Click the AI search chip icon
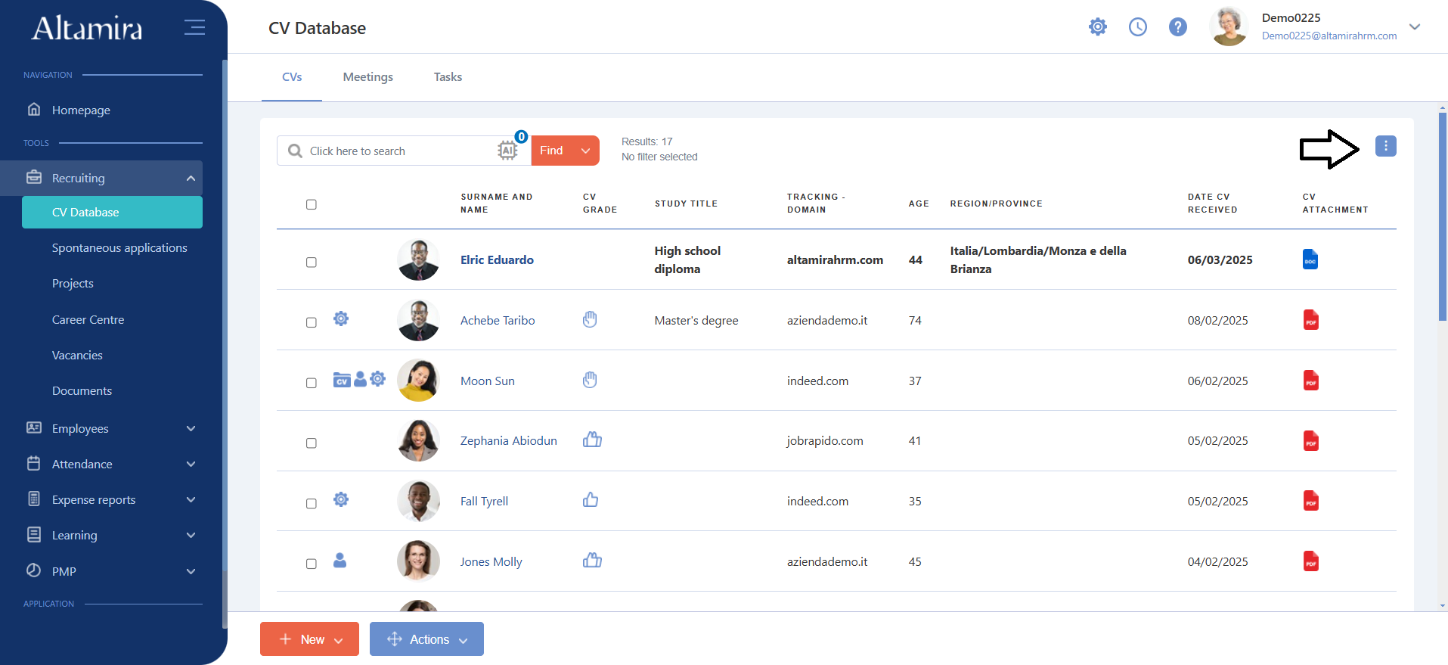This screenshot has width=1448, height=665. [507, 151]
